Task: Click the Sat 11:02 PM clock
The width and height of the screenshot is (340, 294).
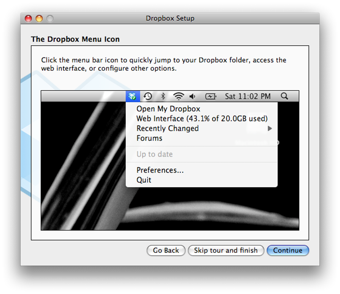Action: pos(248,96)
